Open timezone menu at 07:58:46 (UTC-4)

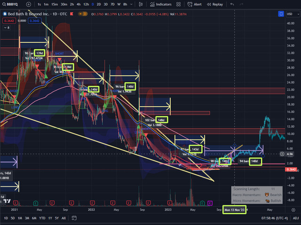[274, 218]
